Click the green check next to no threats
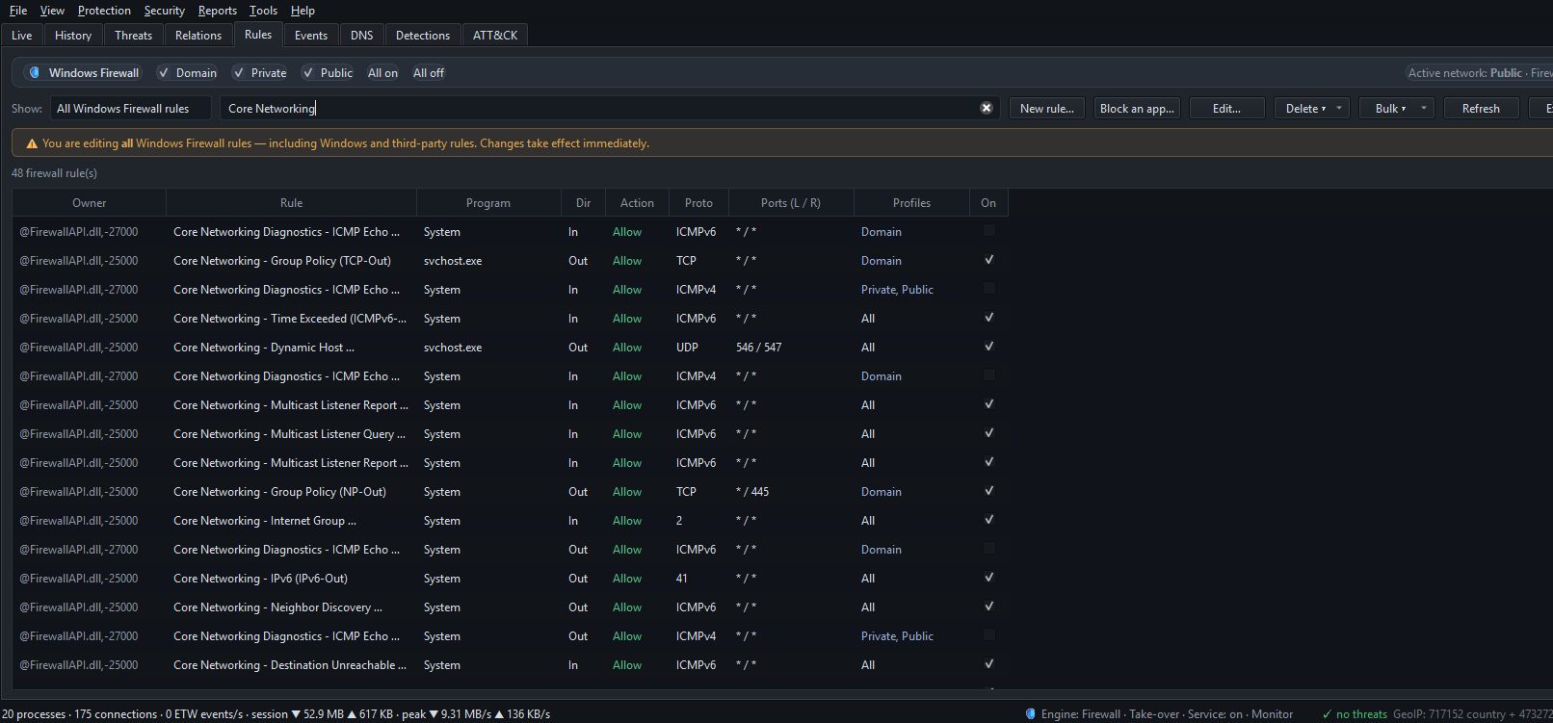 (1328, 714)
